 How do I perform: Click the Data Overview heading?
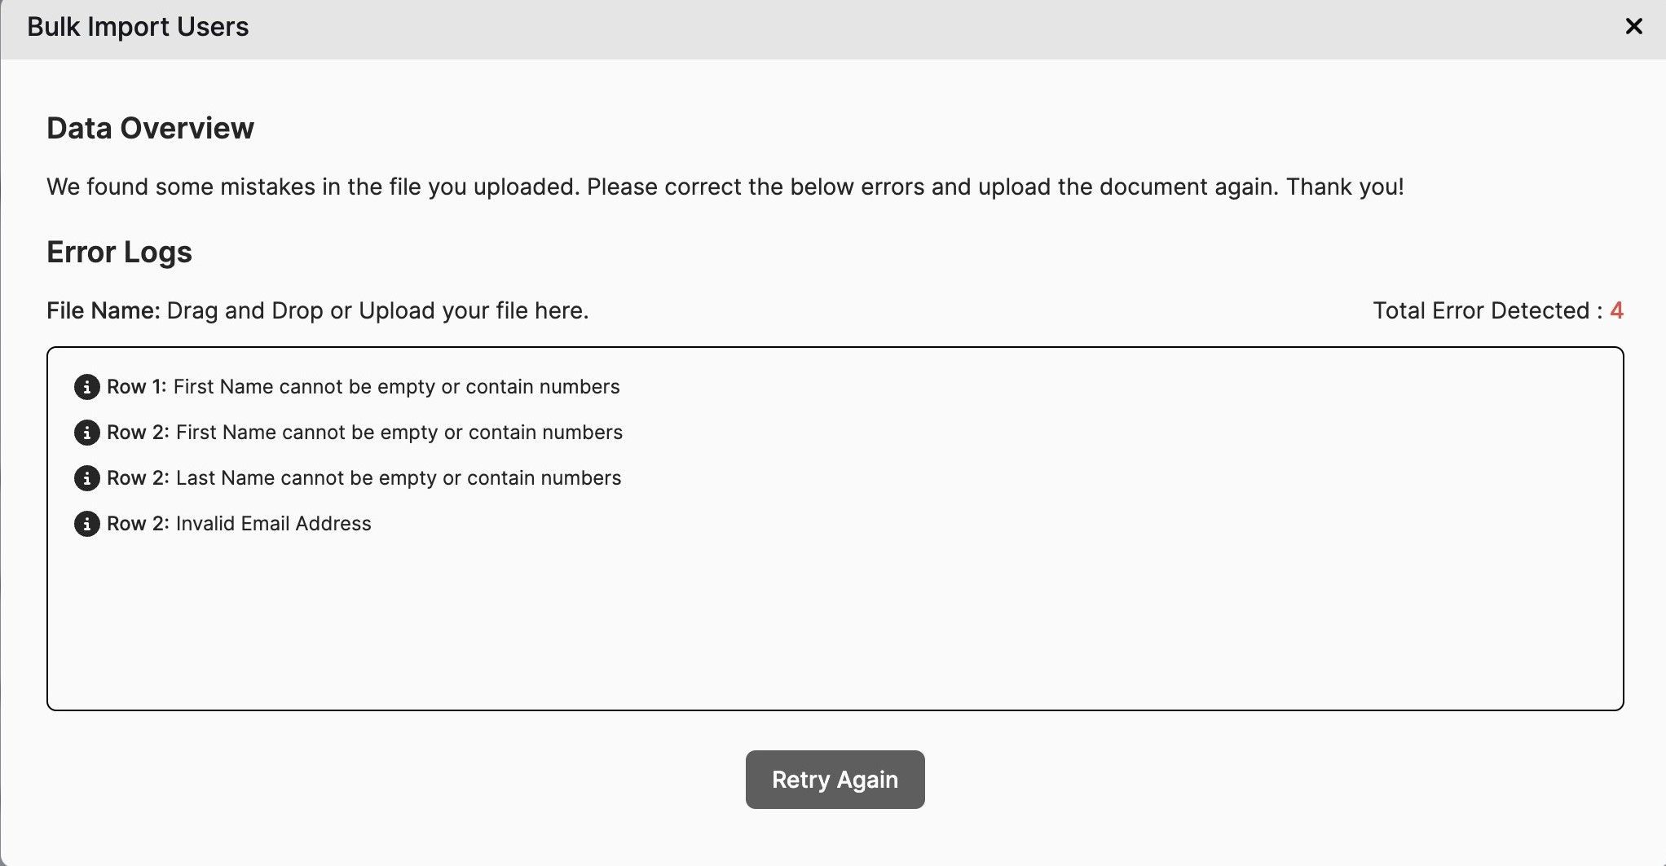150,129
